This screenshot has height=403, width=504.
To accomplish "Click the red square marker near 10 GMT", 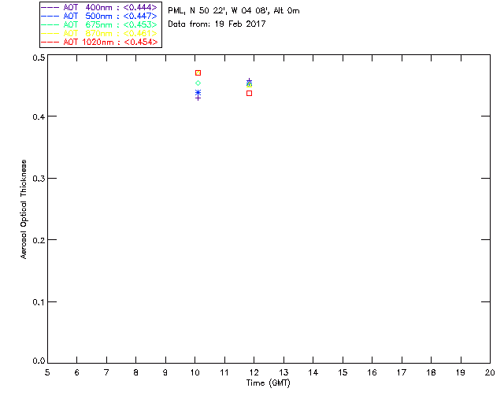I will (x=198, y=73).
